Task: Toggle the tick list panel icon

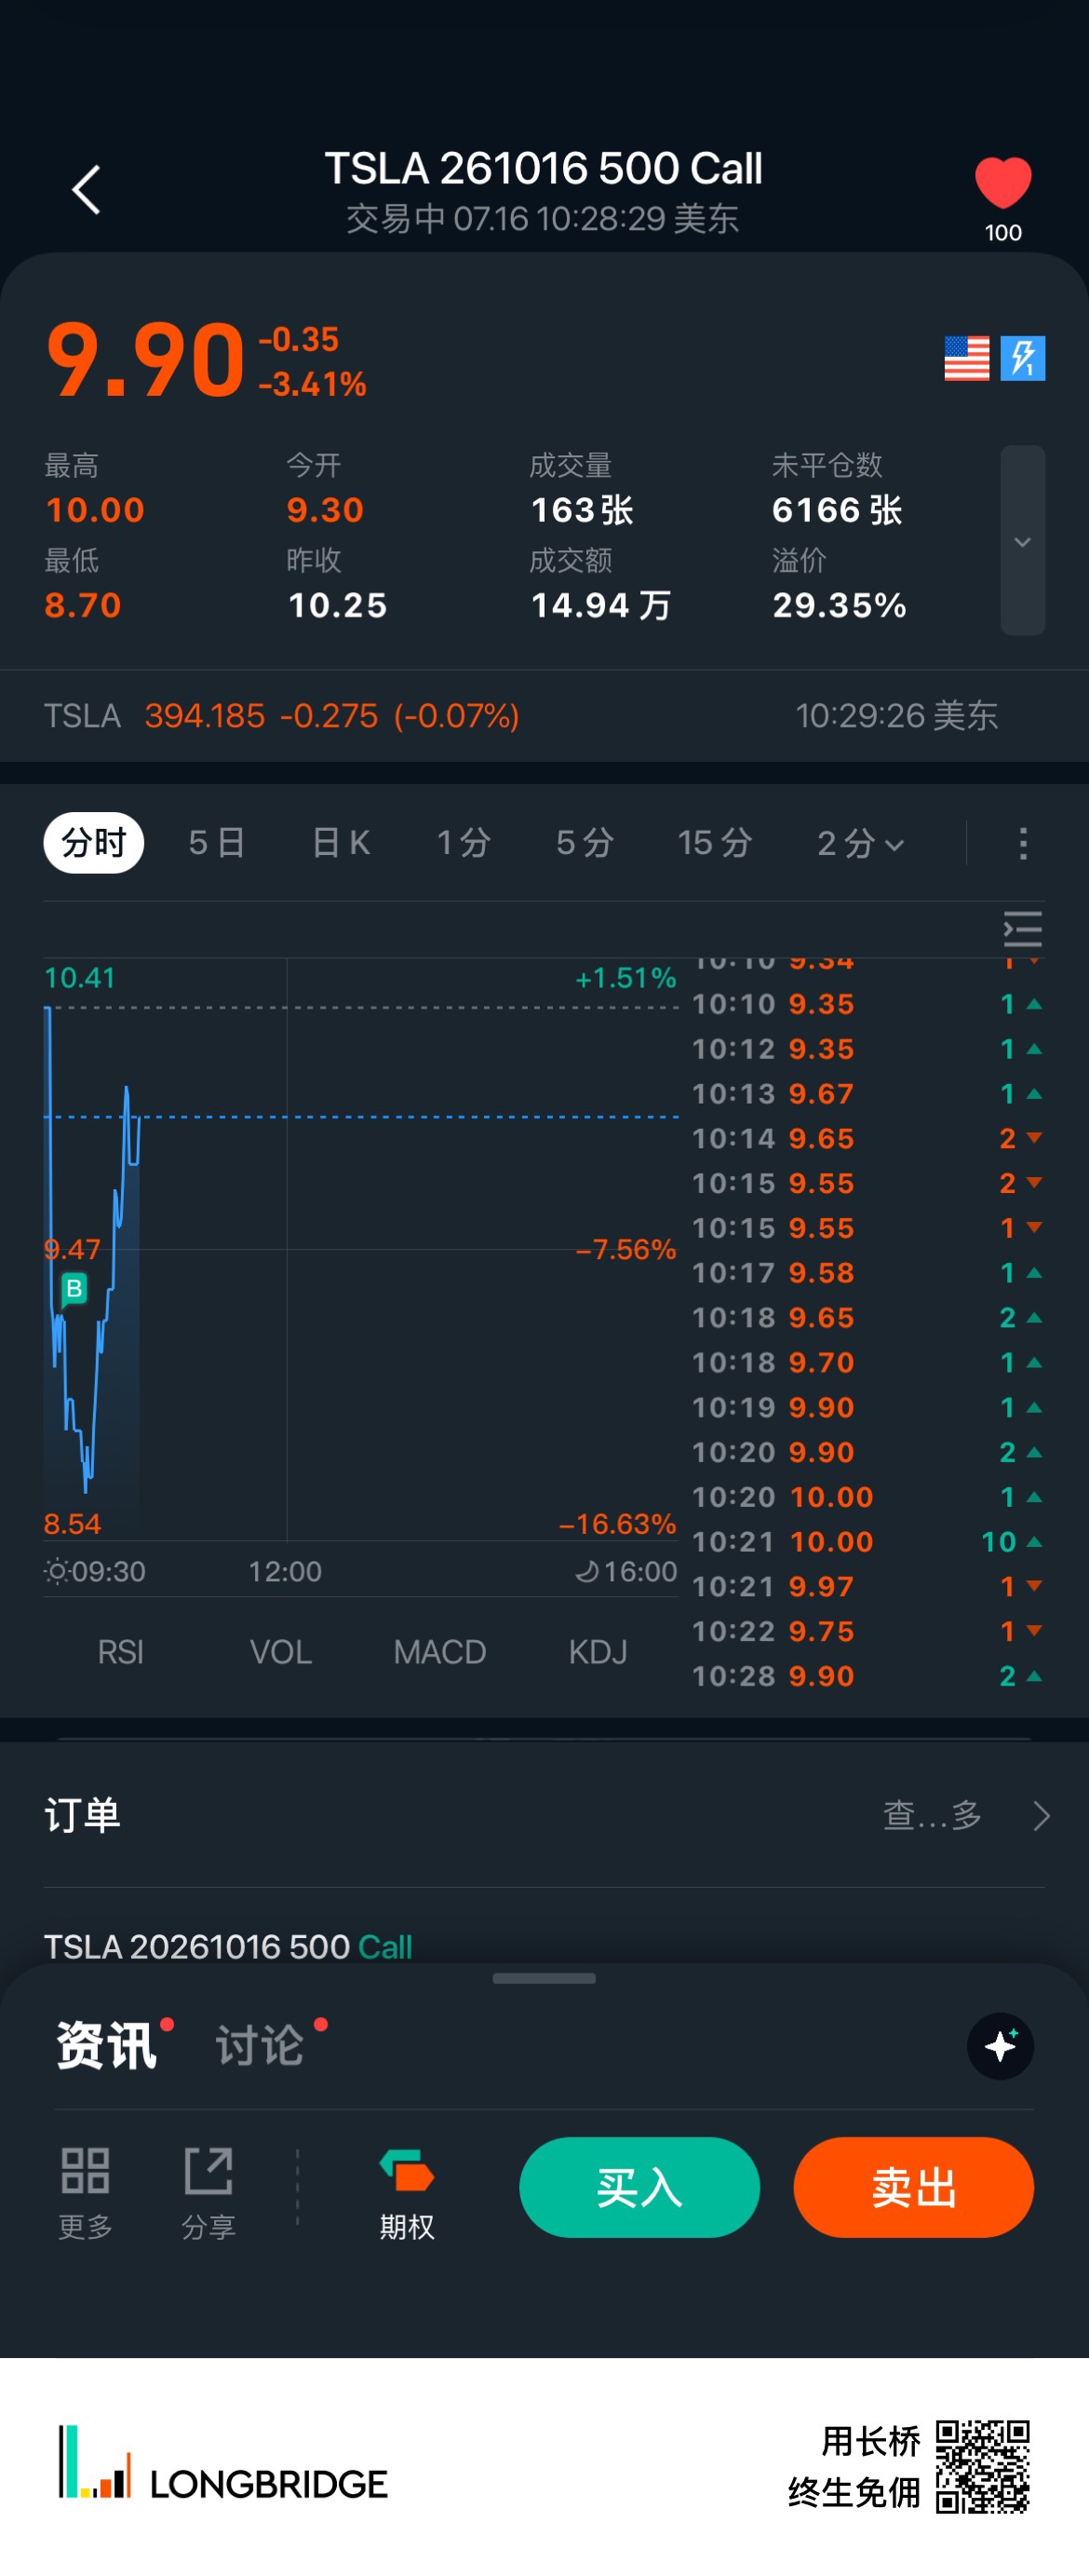Action: point(1022,929)
